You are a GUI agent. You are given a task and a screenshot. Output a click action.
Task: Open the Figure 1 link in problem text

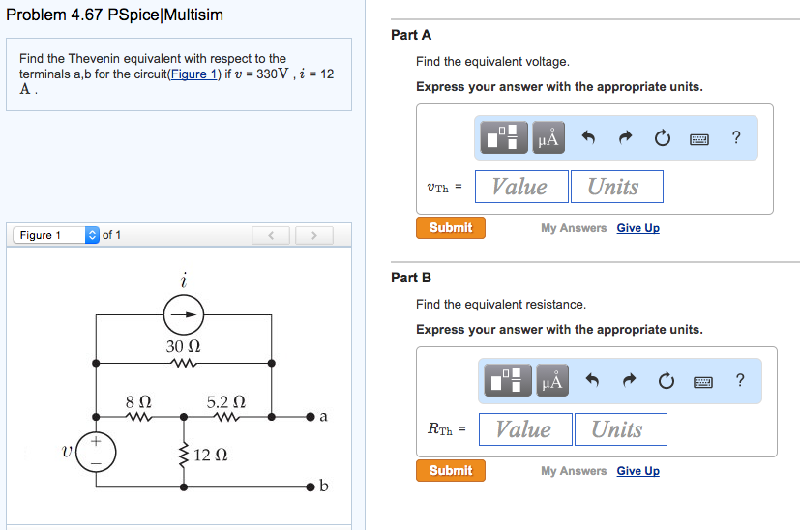pyautogui.click(x=193, y=74)
